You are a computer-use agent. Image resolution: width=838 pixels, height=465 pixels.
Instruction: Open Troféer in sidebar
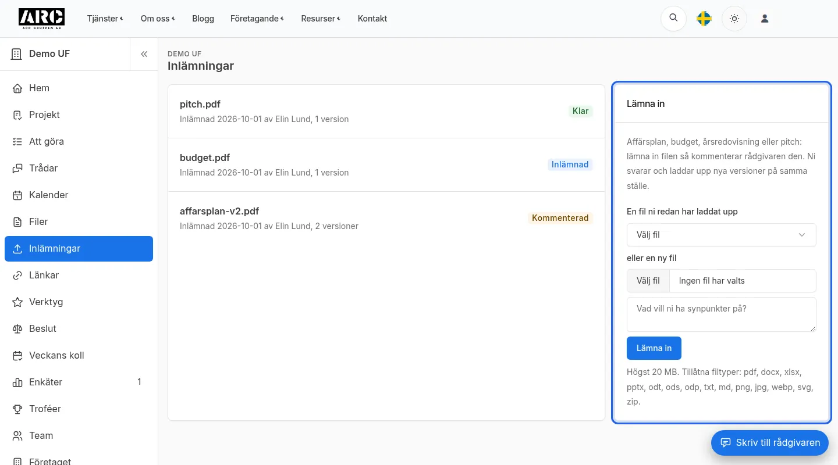pos(79,409)
